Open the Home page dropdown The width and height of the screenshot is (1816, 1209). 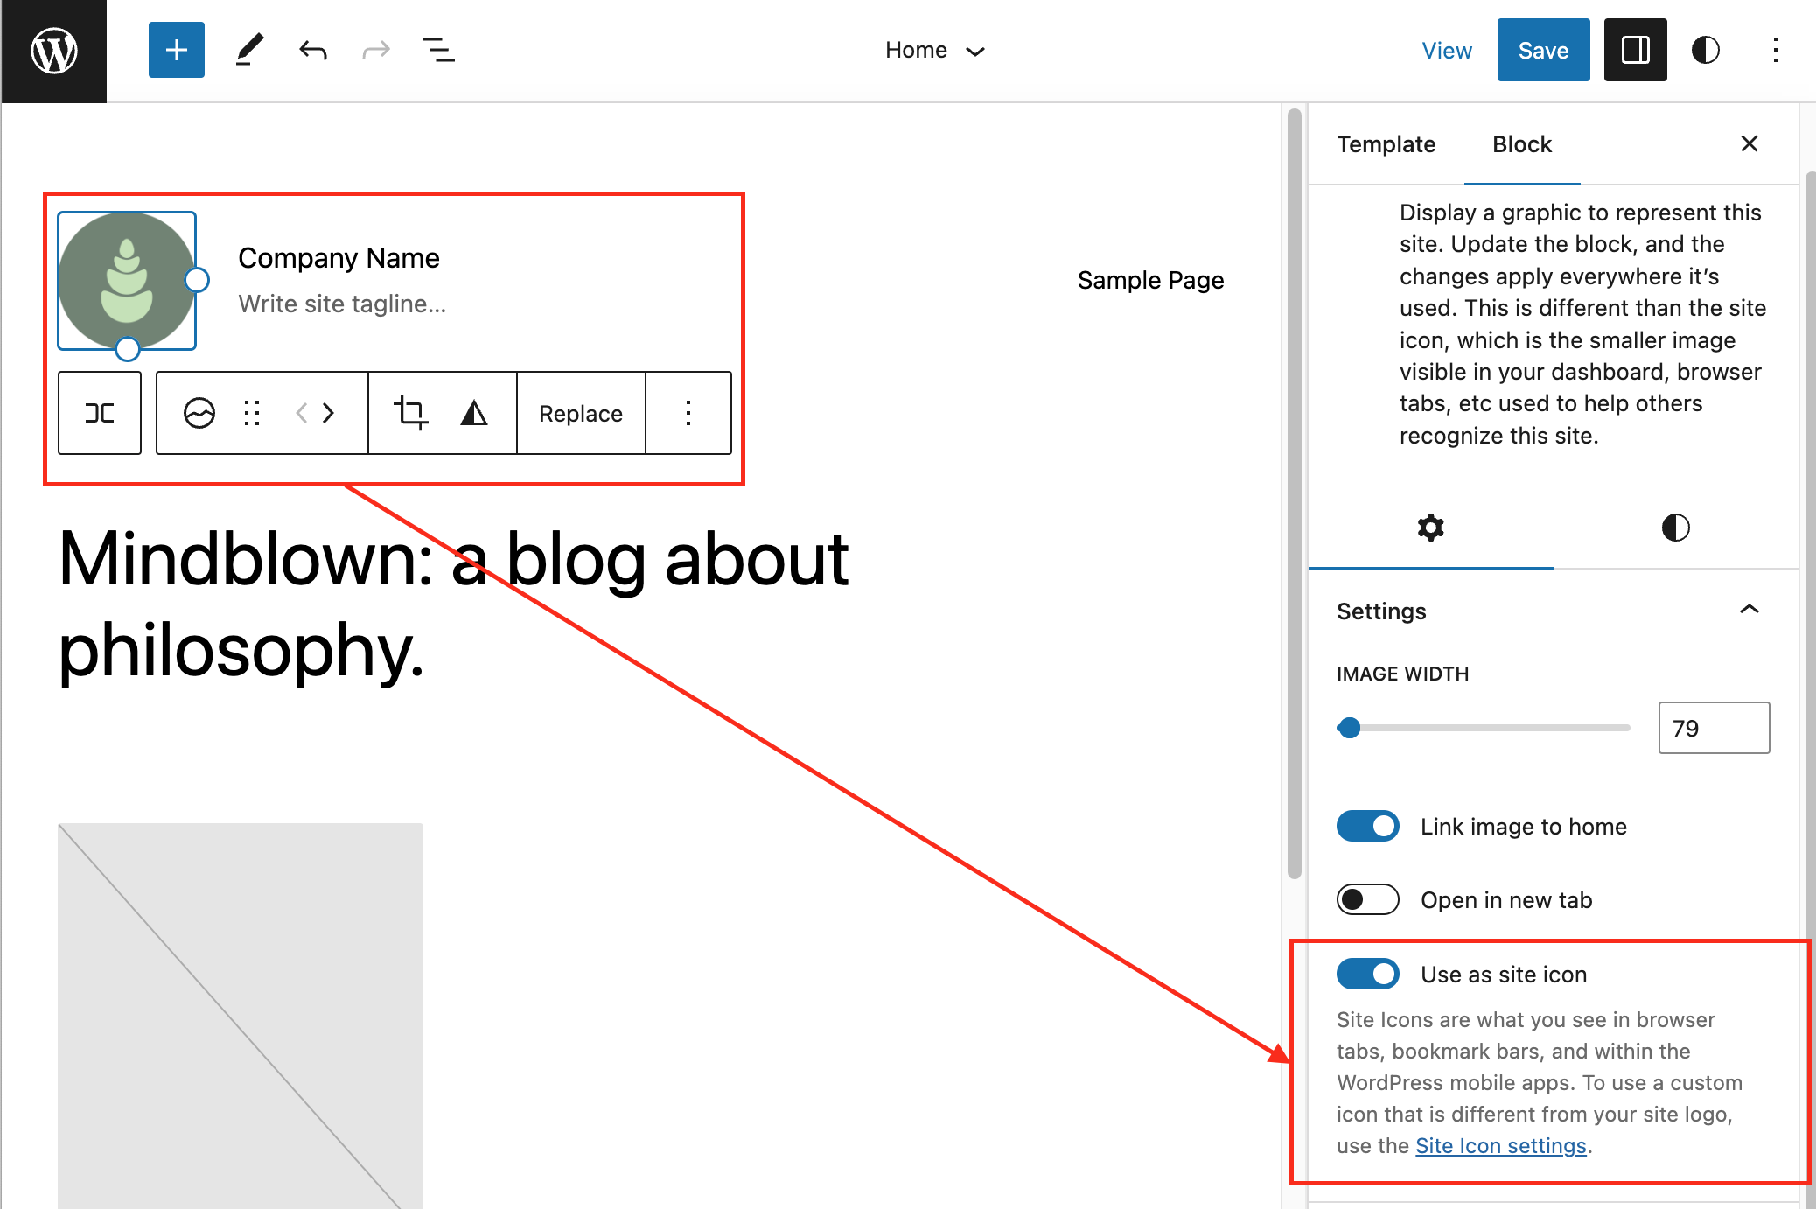(x=935, y=50)
